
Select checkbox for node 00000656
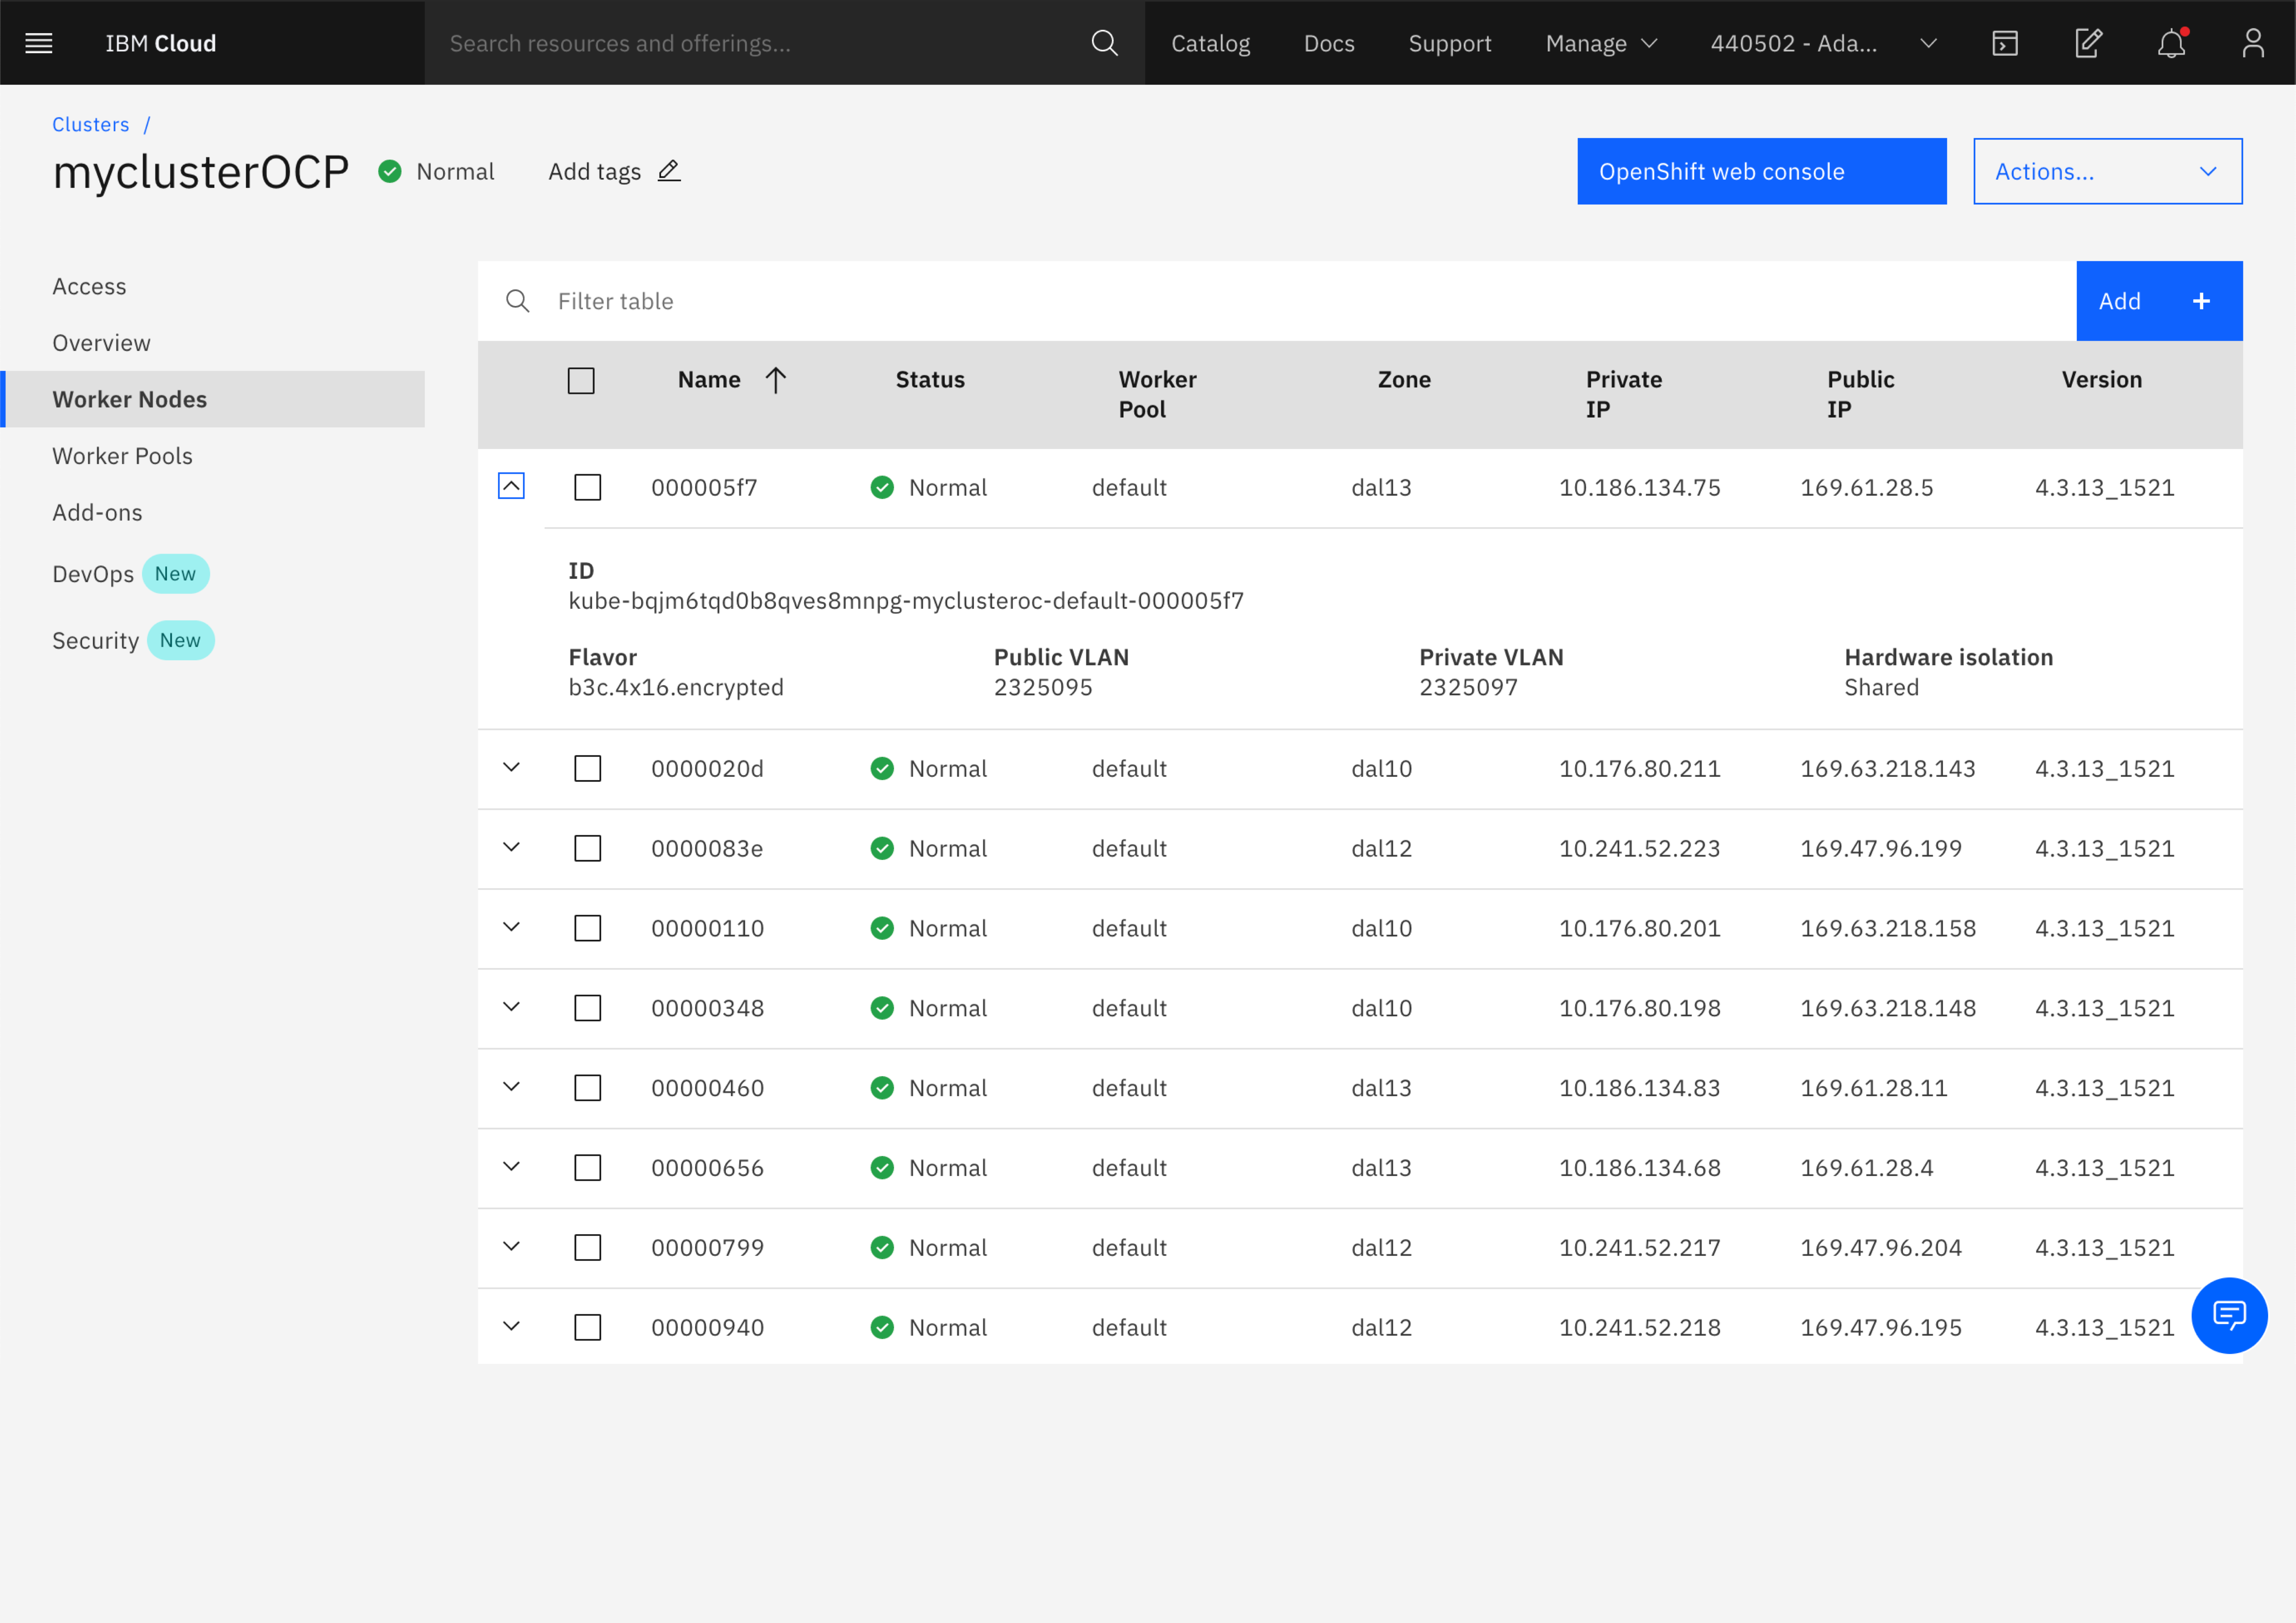[588, 1168]
